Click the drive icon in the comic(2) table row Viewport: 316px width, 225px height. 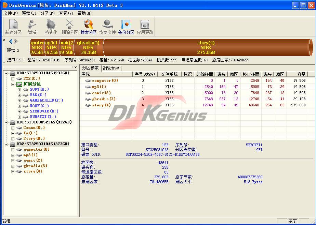[x=88, y=93]
